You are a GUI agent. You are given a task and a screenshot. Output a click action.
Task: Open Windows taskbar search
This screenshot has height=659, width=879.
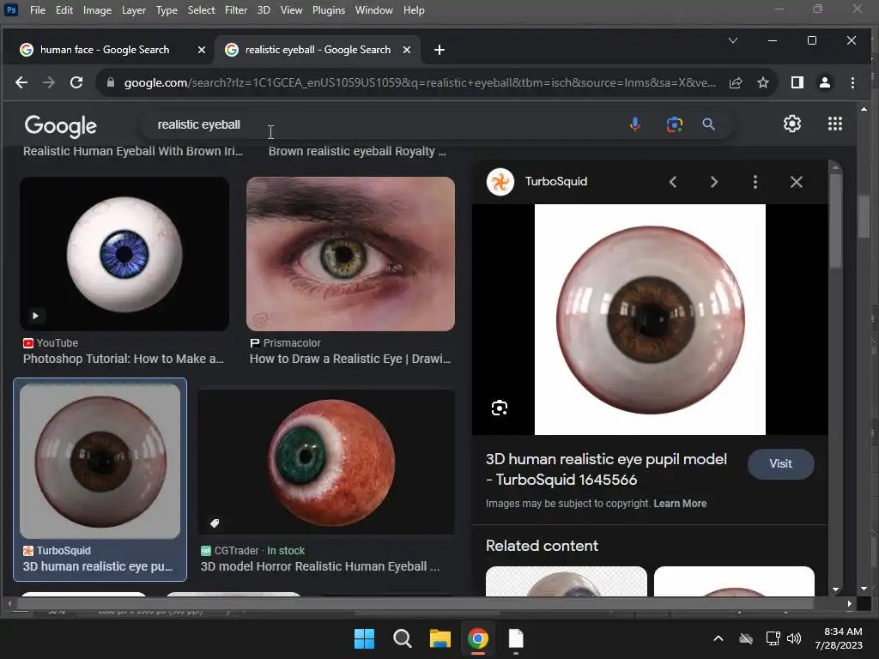pos(403,638)
